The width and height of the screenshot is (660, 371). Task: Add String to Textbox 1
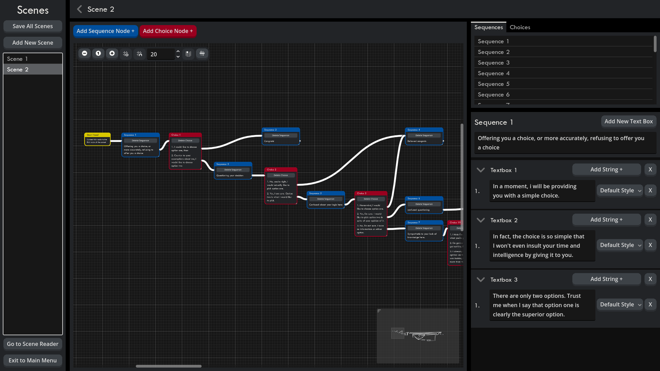[606, 169]
